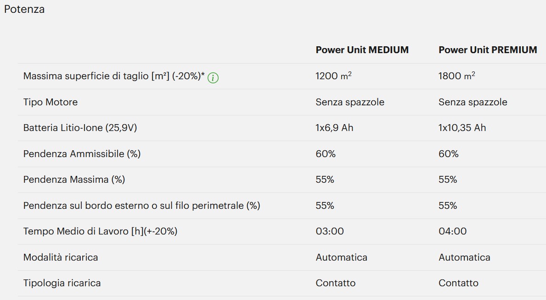Select the 1x10,35 Ah battery value
Screen dimensions: 546x300
(x=462, y=128)
